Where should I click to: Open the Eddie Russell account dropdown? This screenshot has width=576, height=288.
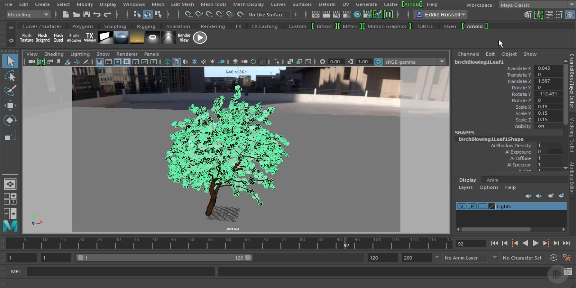coord(440,14)
